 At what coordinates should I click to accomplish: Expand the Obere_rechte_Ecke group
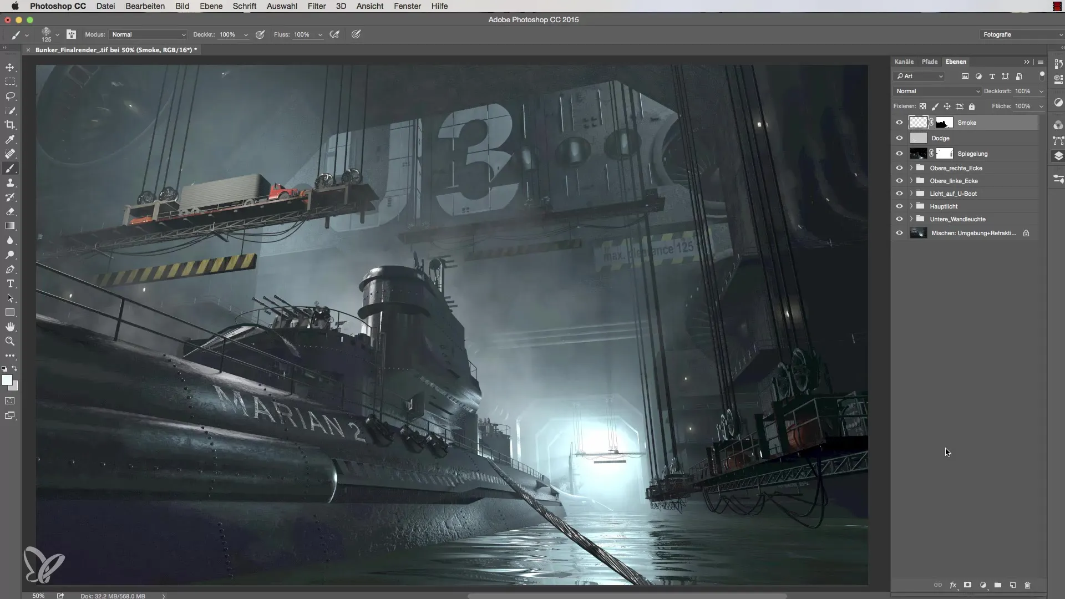tap(911, 167)
